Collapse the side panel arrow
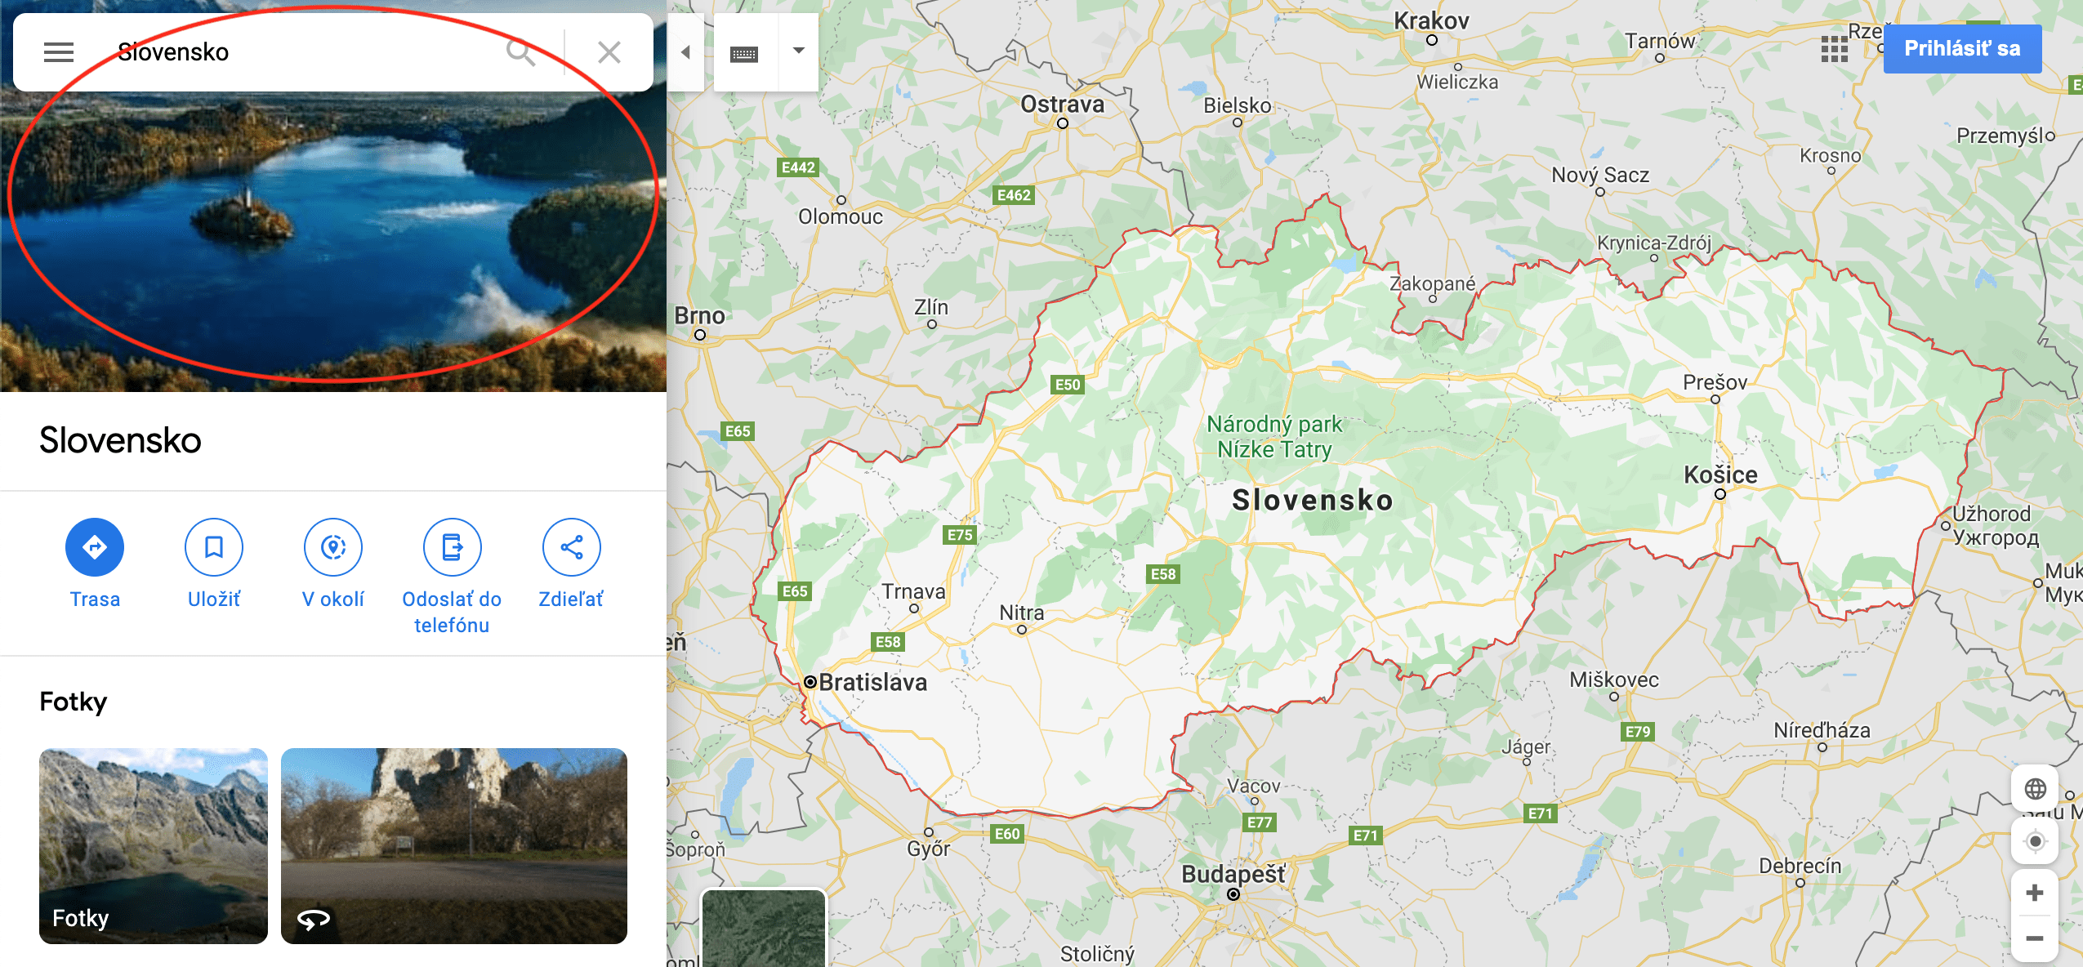 [685, 52]
